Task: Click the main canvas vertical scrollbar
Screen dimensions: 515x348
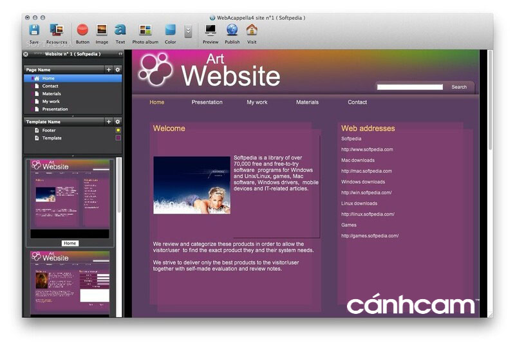Action: 490,100
